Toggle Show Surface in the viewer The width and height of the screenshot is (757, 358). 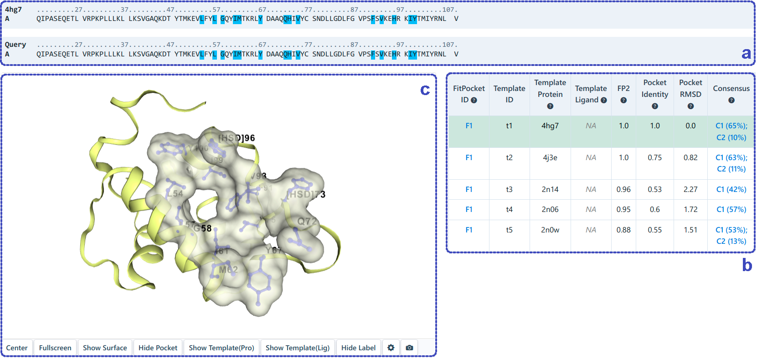[105, 348]
